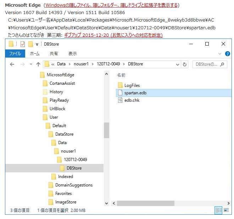
Task: Click the edb.chk file icon
Action: point(120,100)
